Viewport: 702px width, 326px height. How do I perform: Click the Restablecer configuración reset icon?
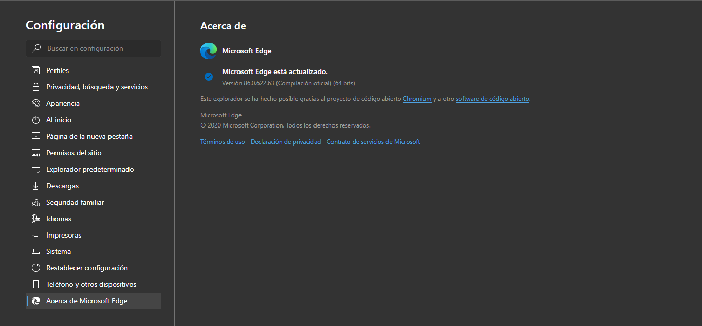[x=36, y=268]
